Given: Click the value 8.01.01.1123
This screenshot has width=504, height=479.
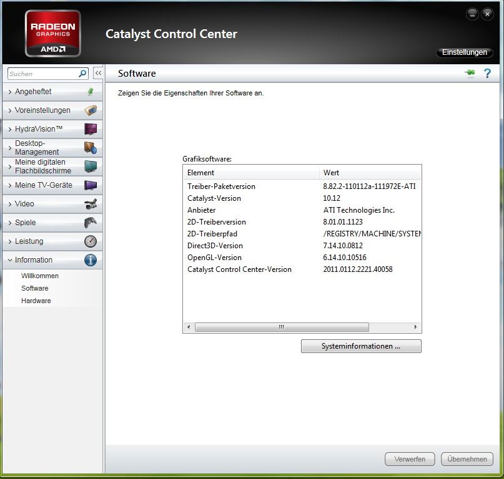Looking at the screenshot, I should pyautogui.click(x=343, y=222).
